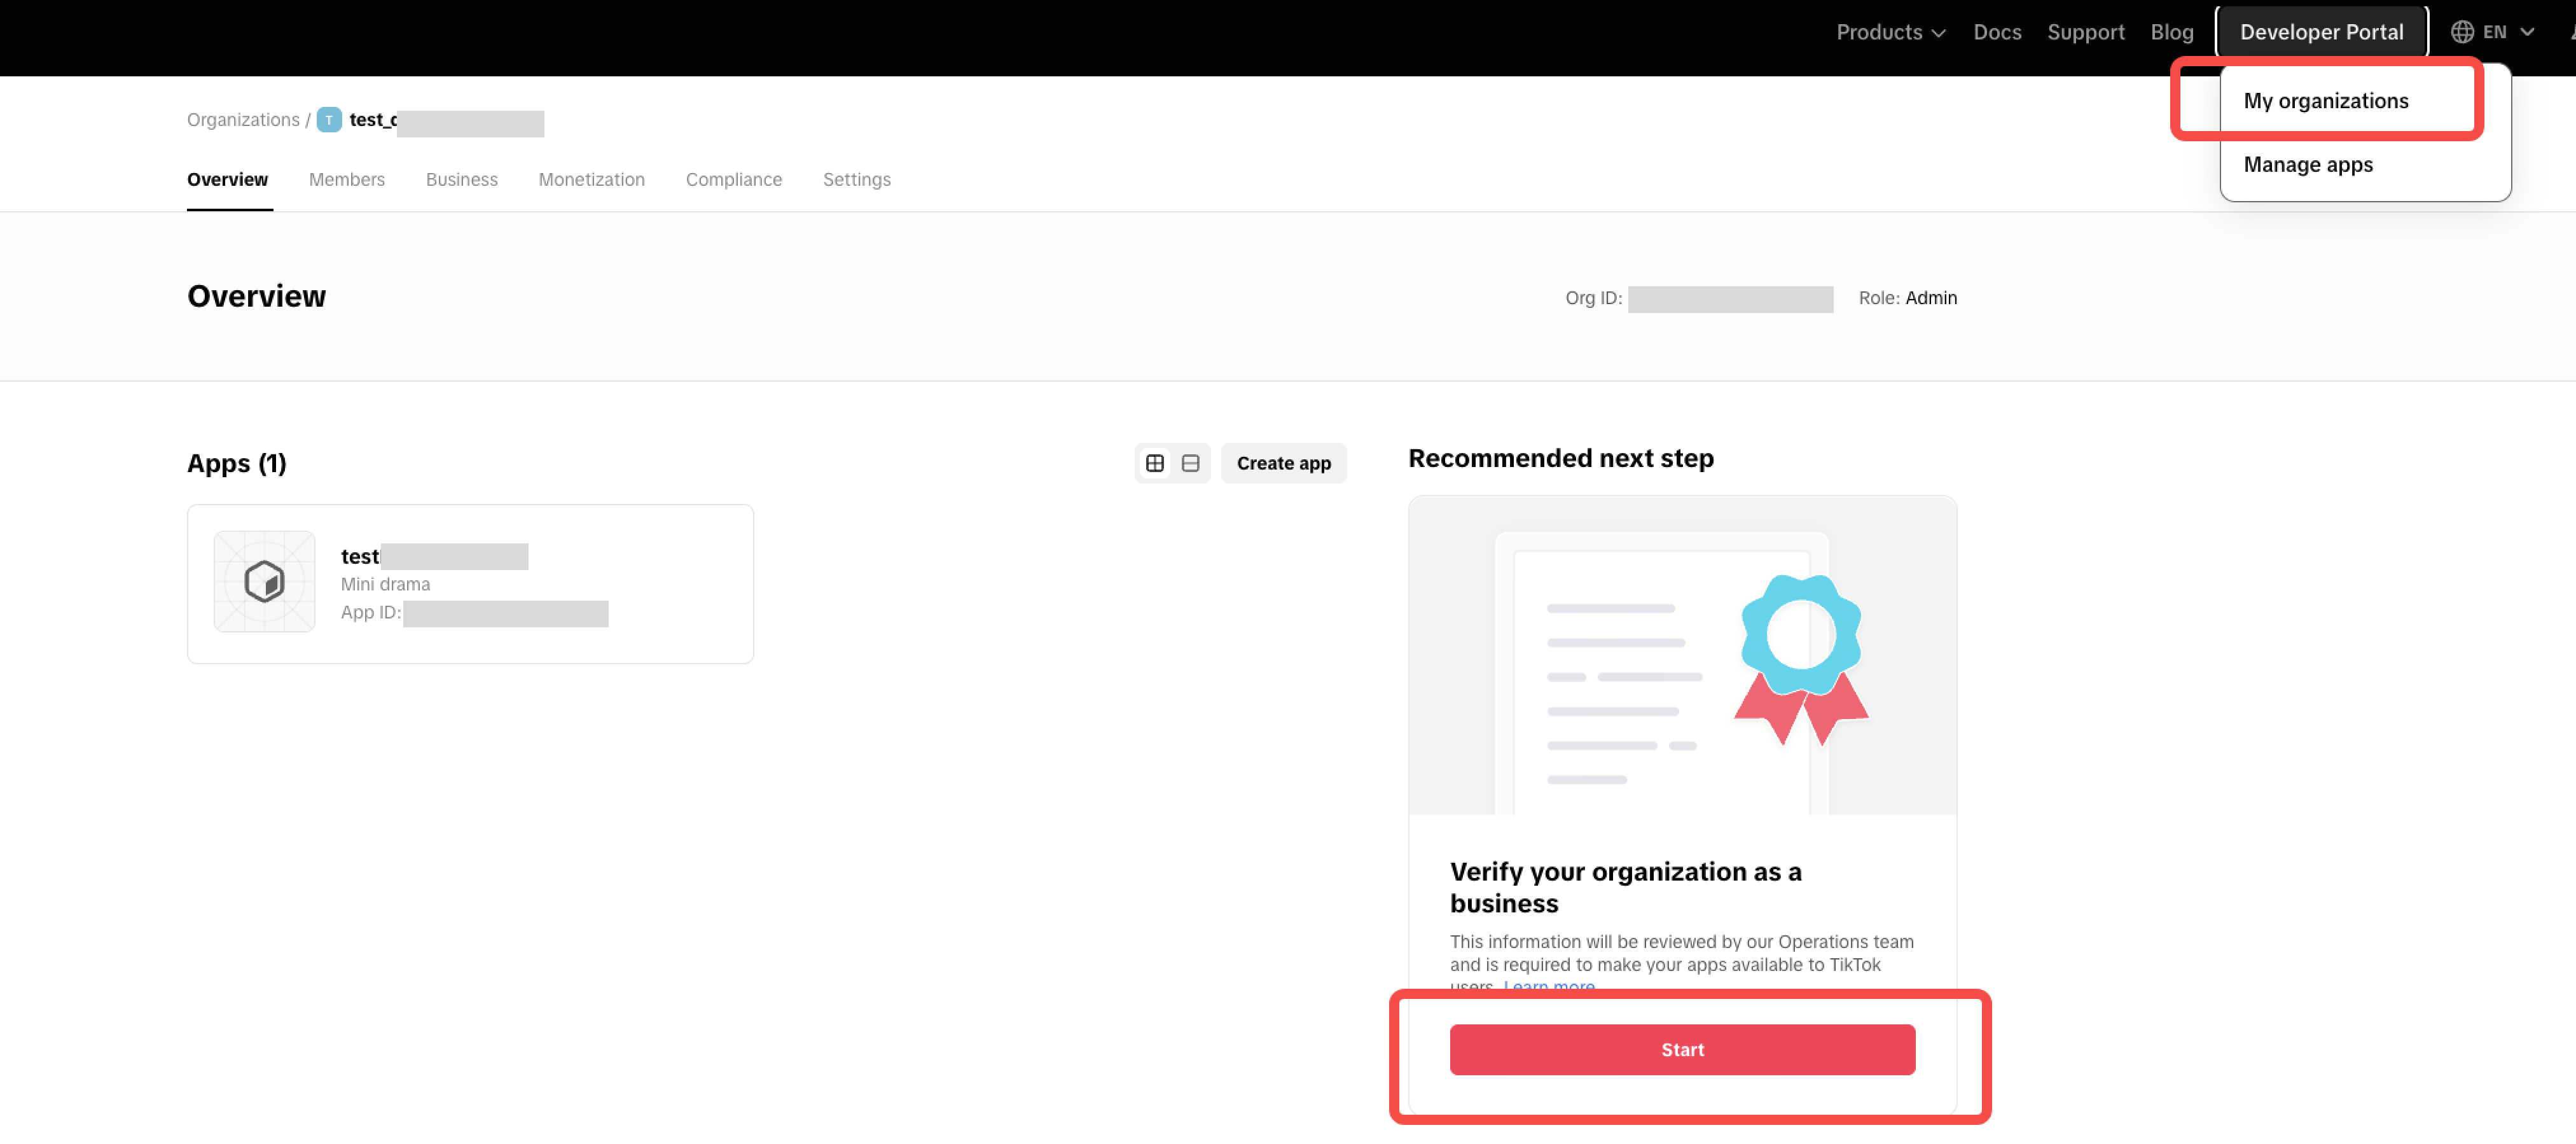The width and height of the screenshot is (2576, 1144).
Task: Click the Create app button
Action: point(1283,463)
